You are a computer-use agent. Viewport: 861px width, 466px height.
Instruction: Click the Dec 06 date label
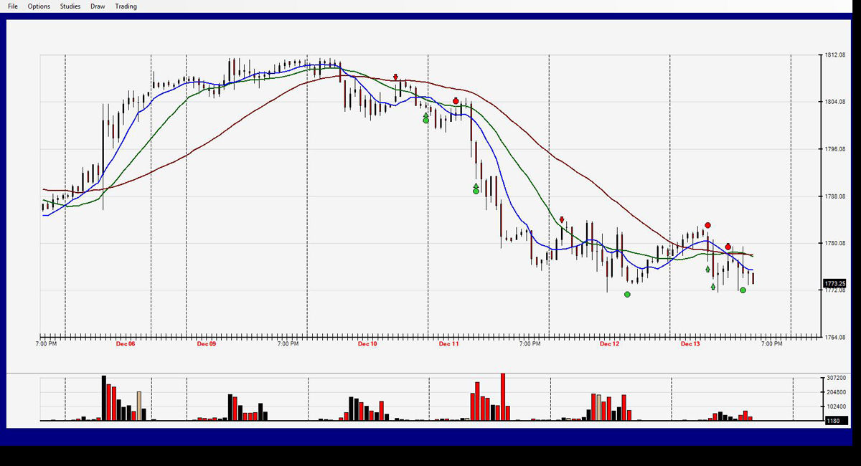click(x=126, y=344)
